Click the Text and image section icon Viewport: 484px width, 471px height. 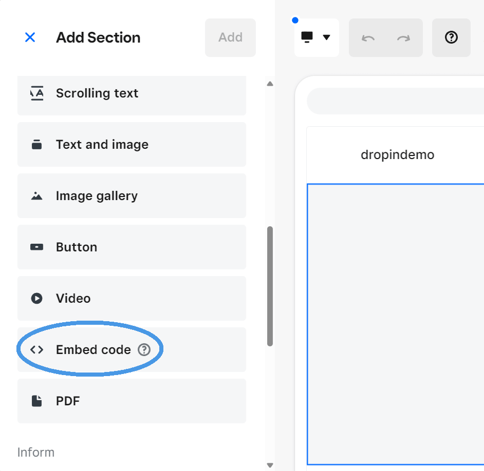[36, 144]
